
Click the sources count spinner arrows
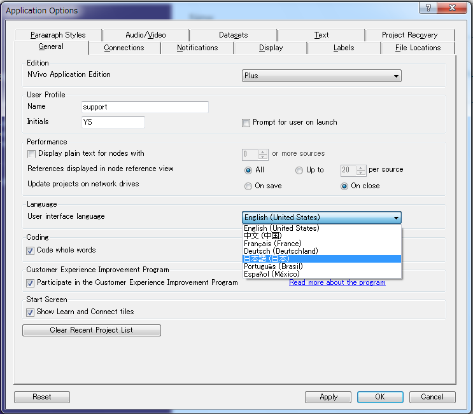(263, 155)
